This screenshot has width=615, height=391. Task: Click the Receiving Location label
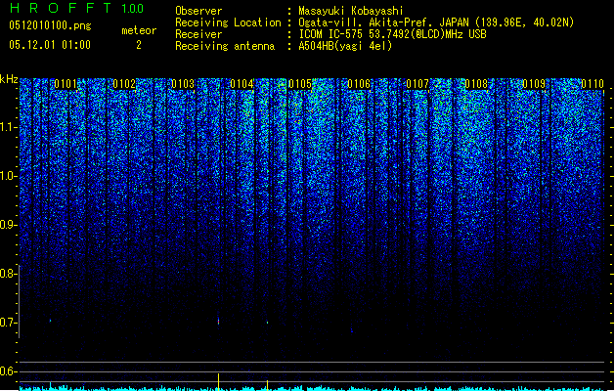coord(228,22)
